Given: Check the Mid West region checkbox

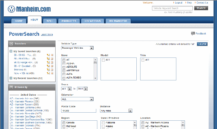Looking at the screenshot, I should (64, 126).
